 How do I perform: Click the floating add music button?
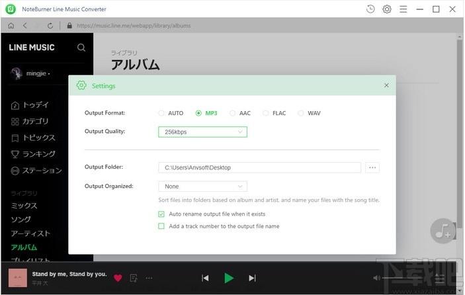click(443, 231)
